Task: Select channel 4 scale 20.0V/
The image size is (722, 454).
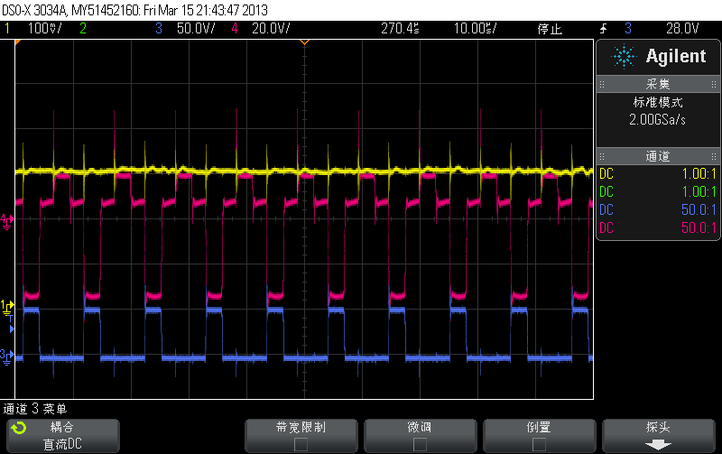Action: click(271, 29)
